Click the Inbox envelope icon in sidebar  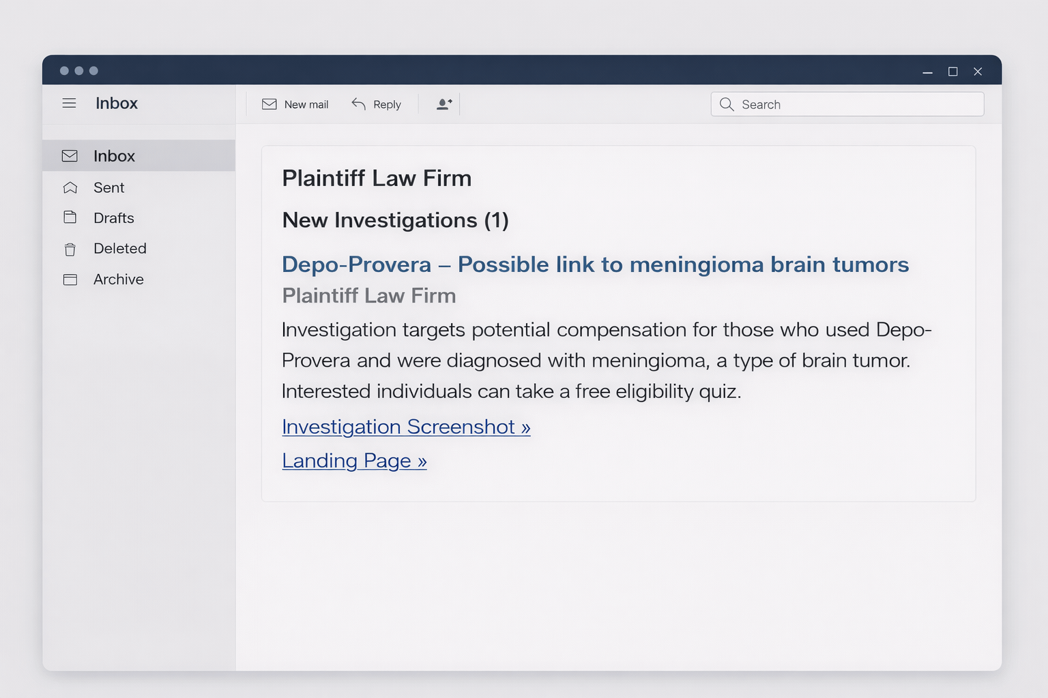pyautogui.click(x=70, y=156)
